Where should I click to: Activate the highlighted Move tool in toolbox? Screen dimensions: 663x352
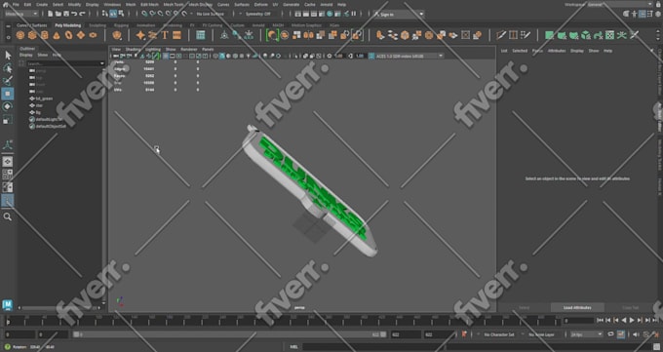[8, 94]
